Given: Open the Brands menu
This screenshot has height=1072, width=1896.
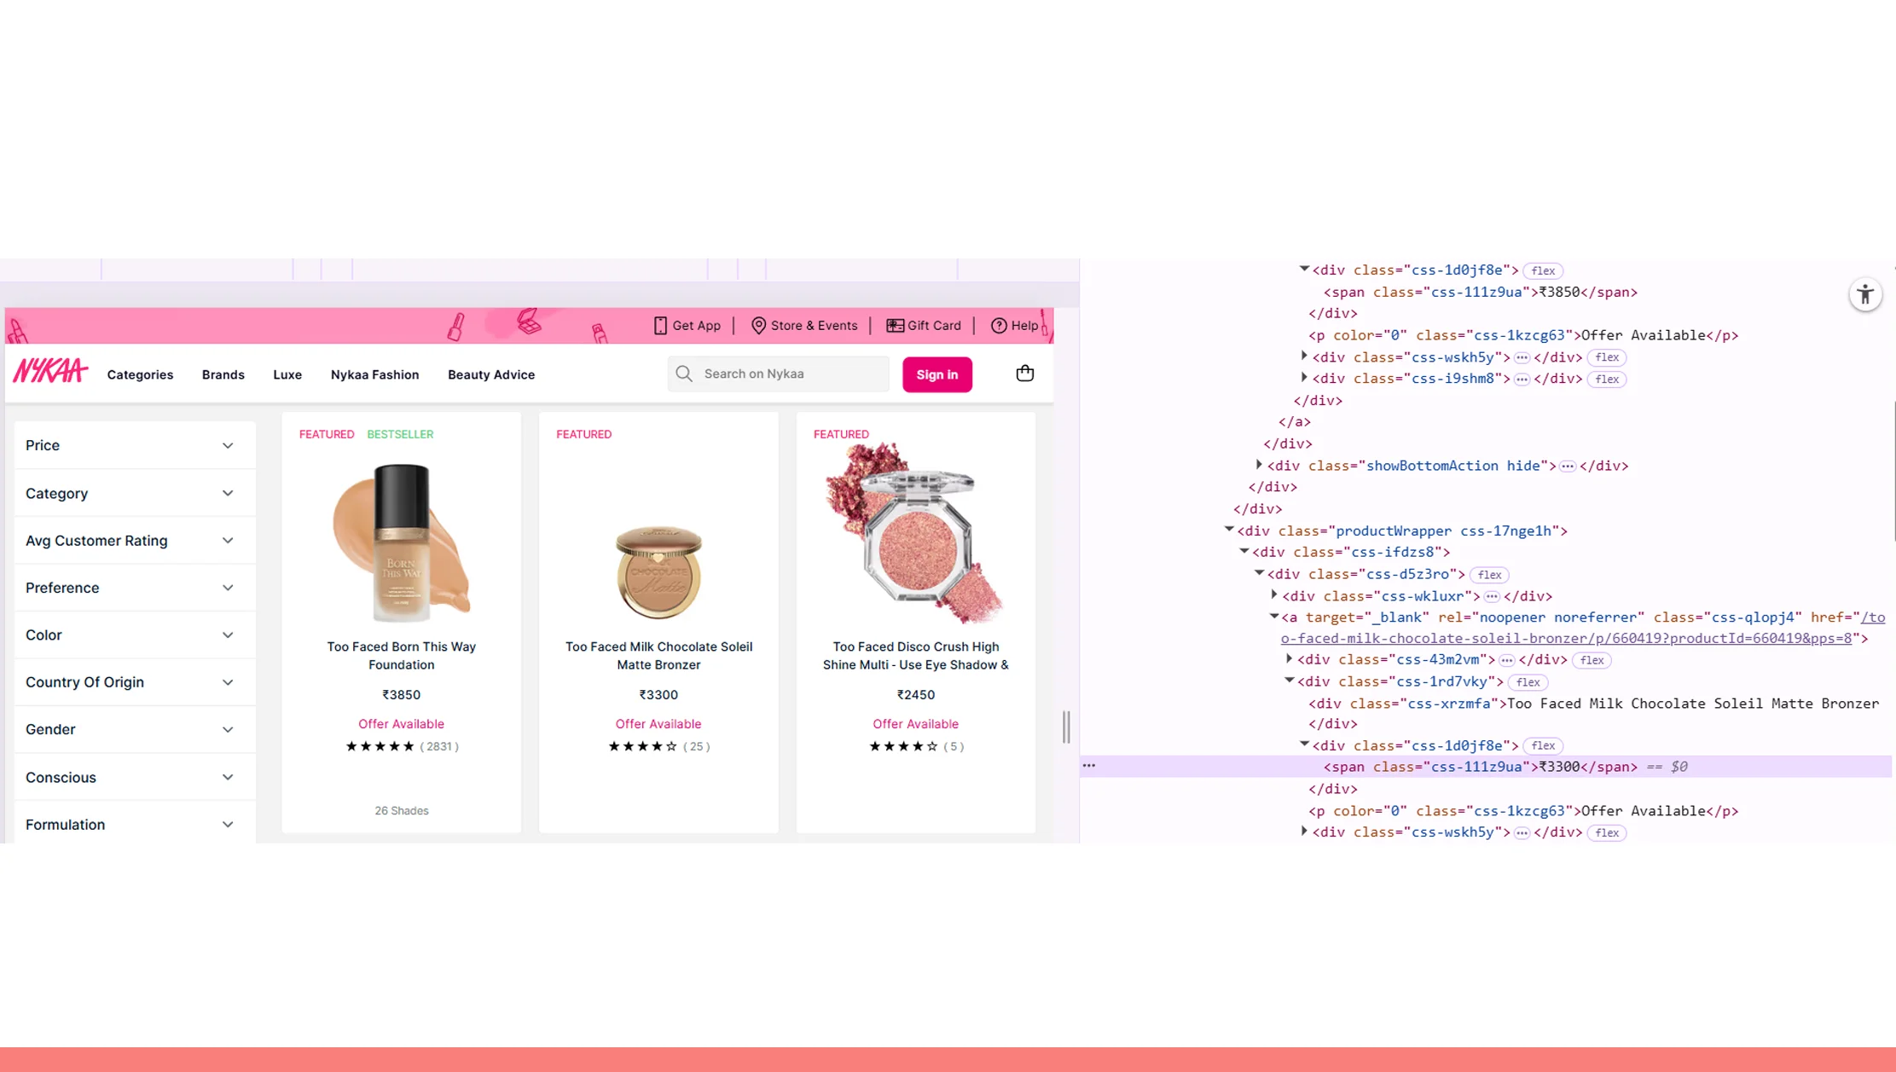Looking at the screenshot, I should pyautogui.click(x=223, y=374).
